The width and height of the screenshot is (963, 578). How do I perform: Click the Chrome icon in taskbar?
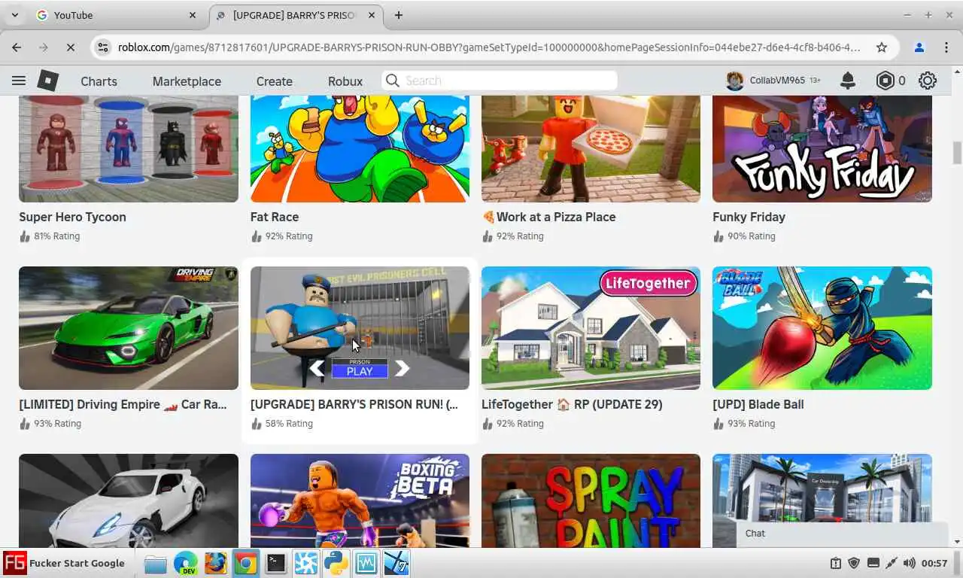(x=245, y=563)
